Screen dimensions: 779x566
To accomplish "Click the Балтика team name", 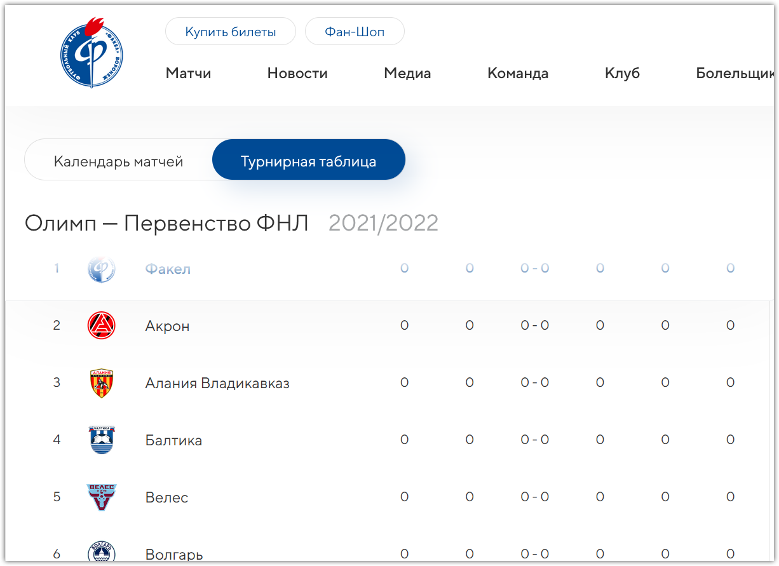I will pyautogui.click(x=173, y=440).
